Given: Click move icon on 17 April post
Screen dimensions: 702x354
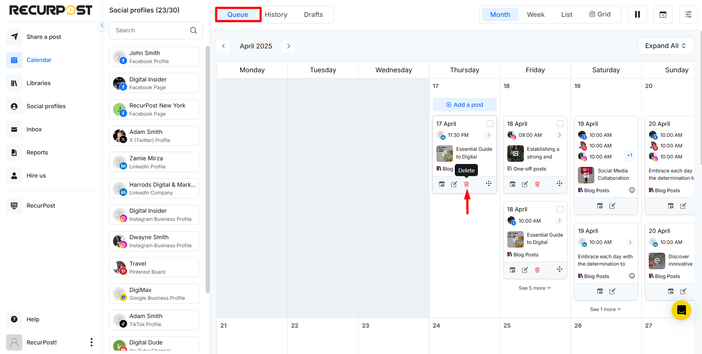Looking at the screenshot, I should (x=489, y=183).
